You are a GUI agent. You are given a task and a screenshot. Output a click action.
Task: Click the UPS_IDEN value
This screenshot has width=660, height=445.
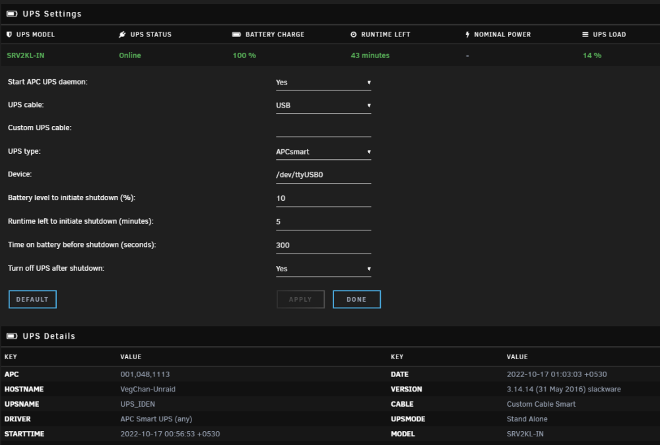pyautogui.click(x=138, y=404)
